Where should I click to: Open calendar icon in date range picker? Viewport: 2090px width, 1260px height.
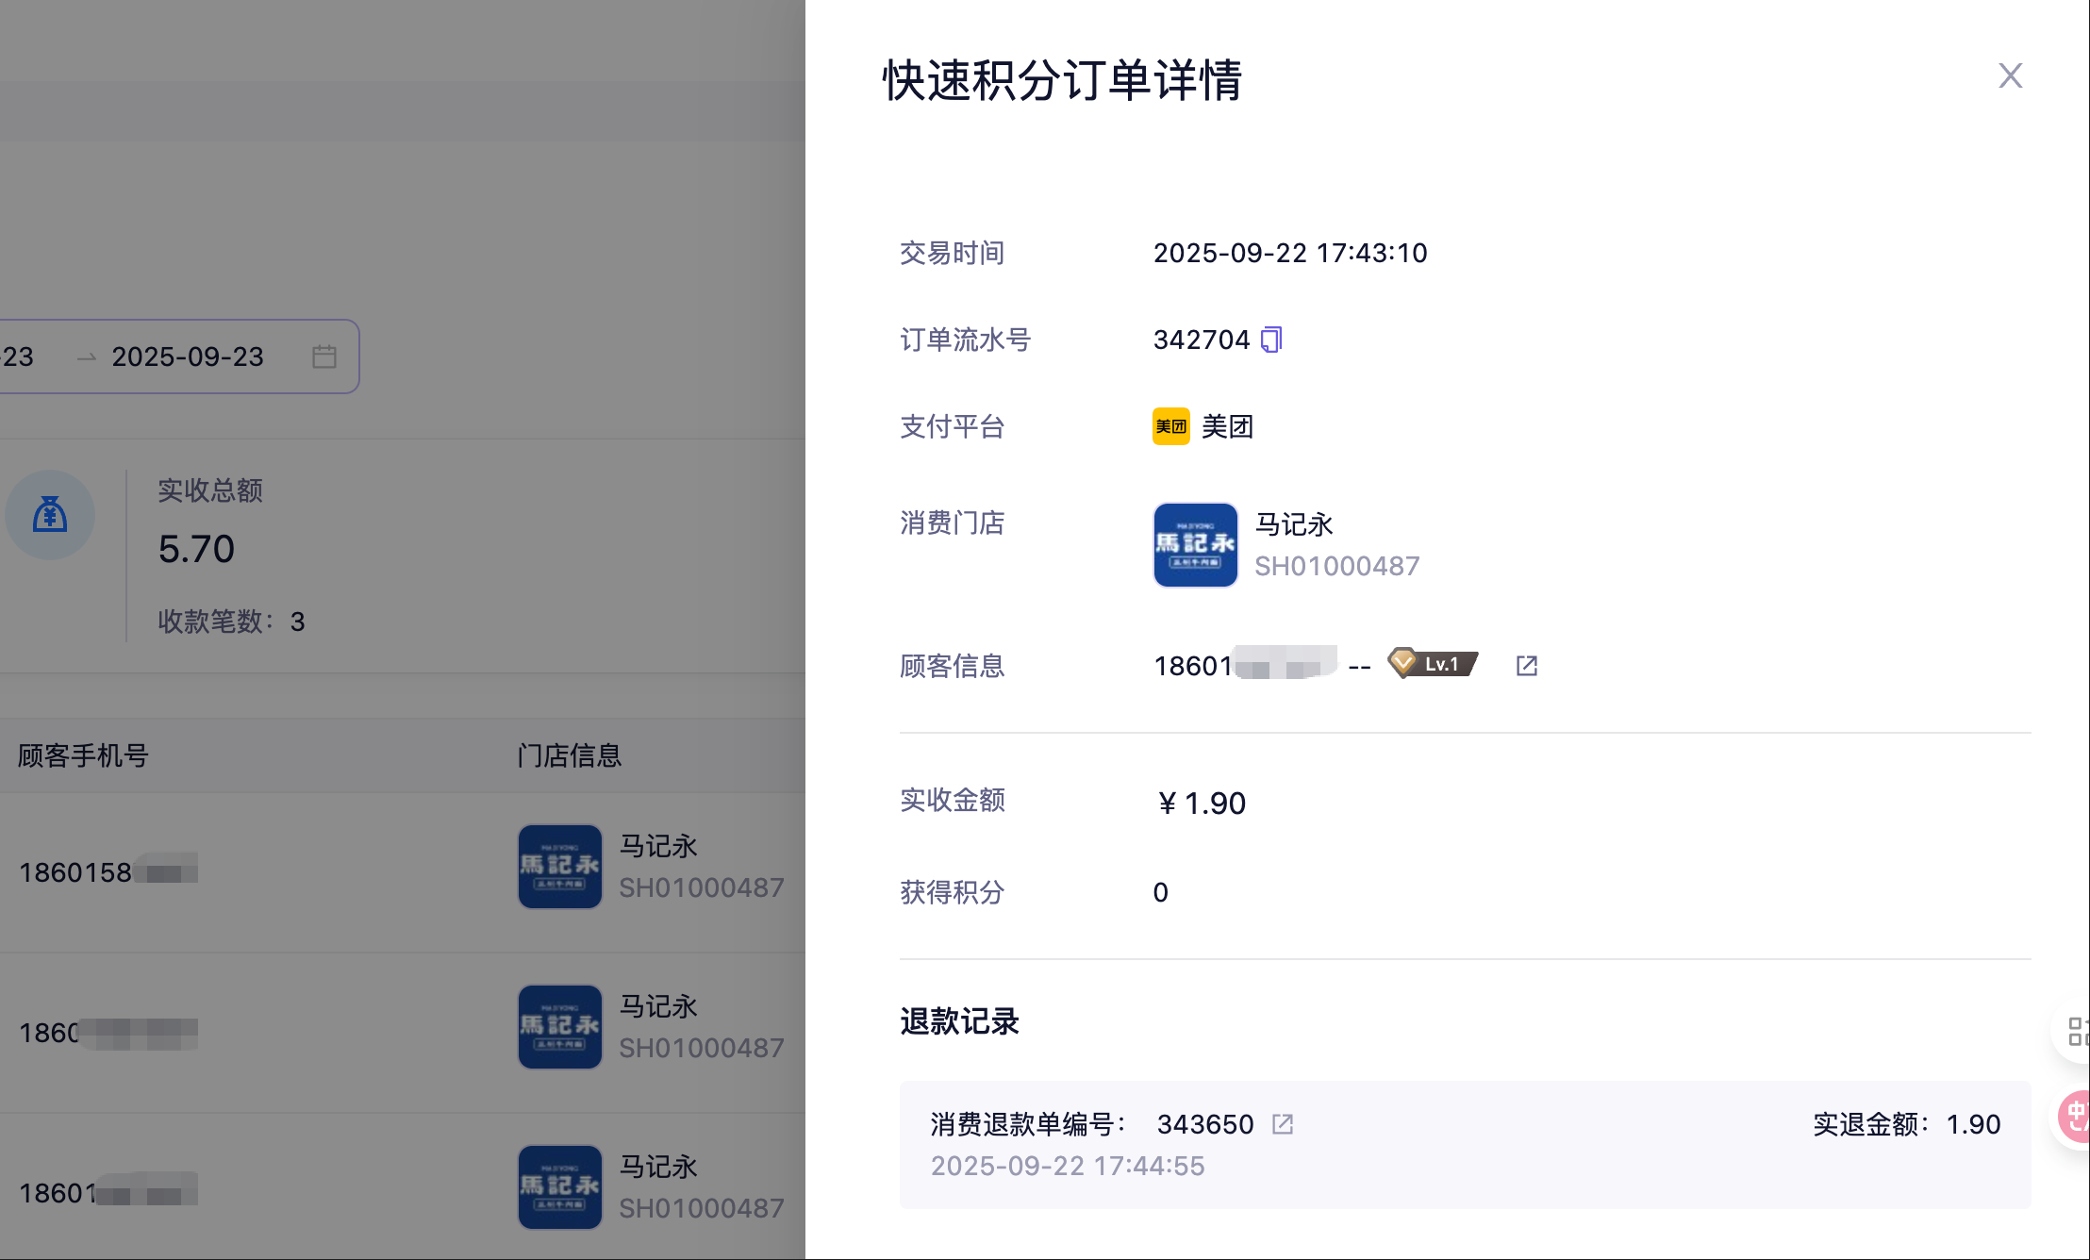point(324,356)
